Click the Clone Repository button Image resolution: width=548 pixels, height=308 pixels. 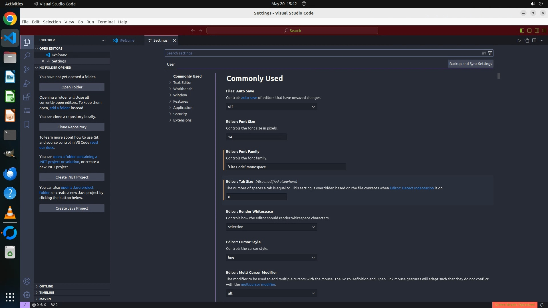tap(72, 127)
